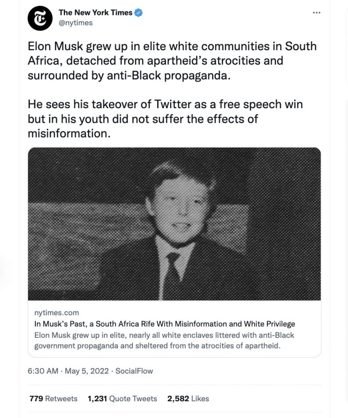Open the black-and-white article photo
348x418 pixels.
coord(174,223)
